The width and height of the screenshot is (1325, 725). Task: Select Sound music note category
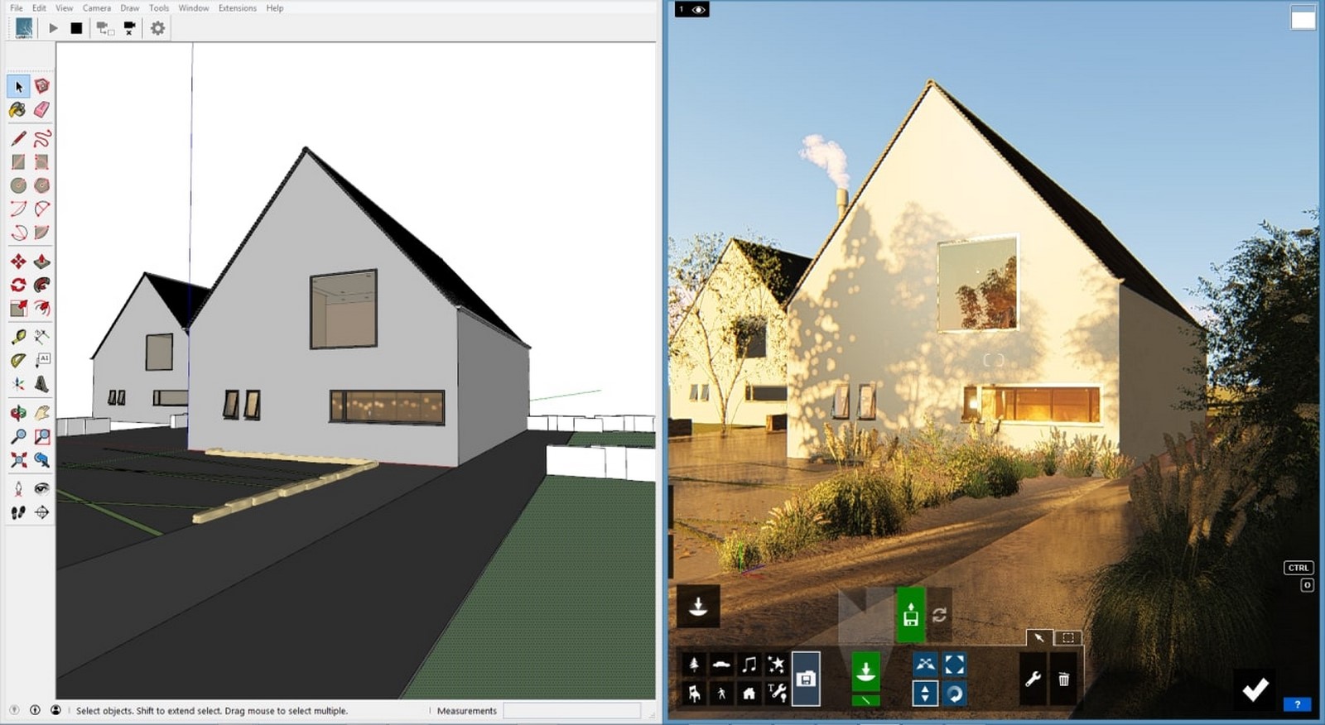pos(749,665)
